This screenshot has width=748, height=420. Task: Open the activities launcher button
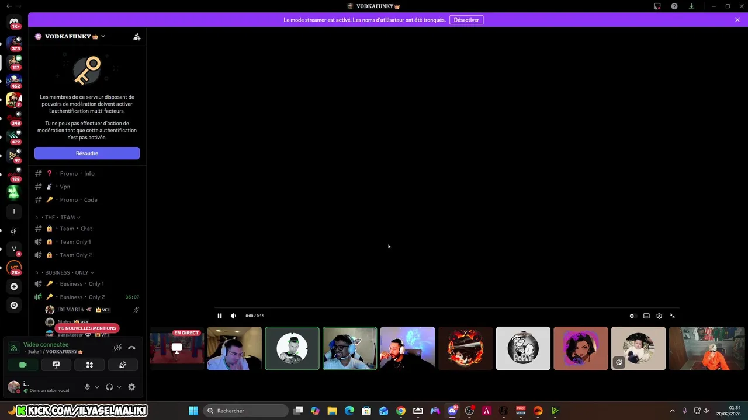[89, 365]
